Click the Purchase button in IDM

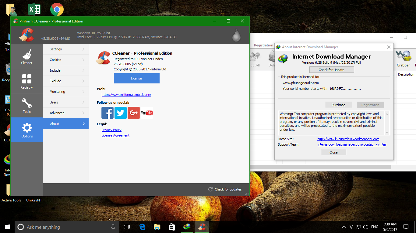(x=338, y=105)
